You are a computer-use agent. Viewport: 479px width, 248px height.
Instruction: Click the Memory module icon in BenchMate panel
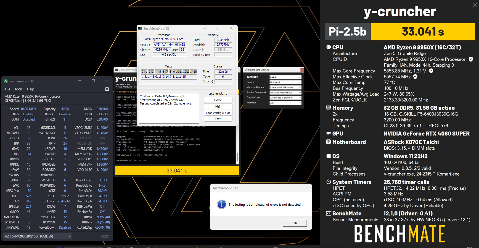[329, 108]
